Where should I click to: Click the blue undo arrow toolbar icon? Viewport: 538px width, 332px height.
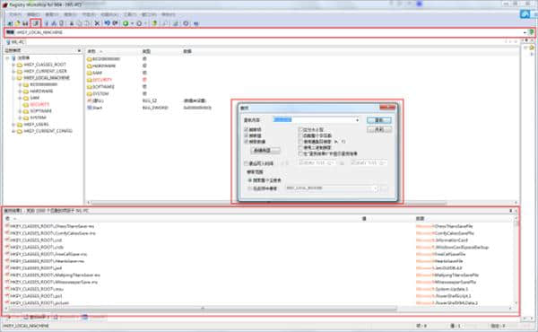click(108, 23)
